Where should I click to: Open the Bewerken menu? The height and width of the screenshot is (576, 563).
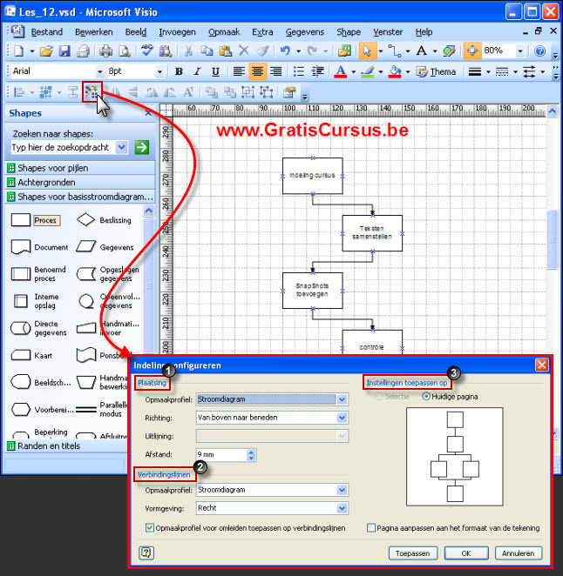pyautogui.click(x=94, y=32)
